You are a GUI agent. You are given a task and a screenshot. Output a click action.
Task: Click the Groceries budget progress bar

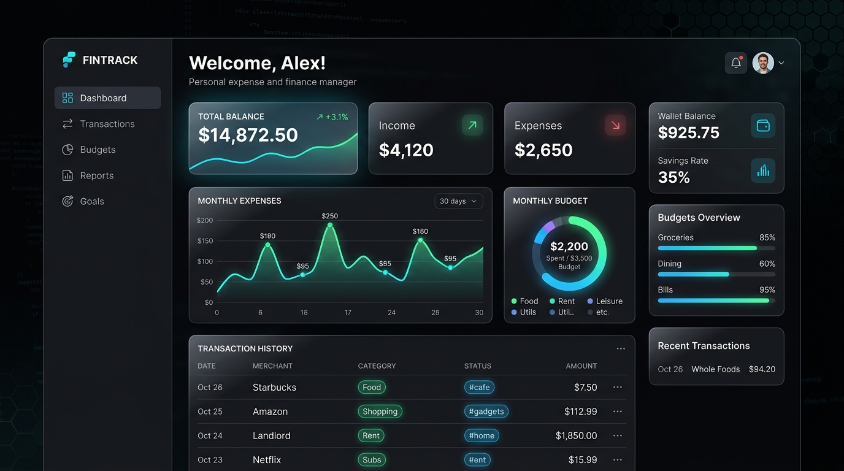pyautogui.click(x=716, y=248)
